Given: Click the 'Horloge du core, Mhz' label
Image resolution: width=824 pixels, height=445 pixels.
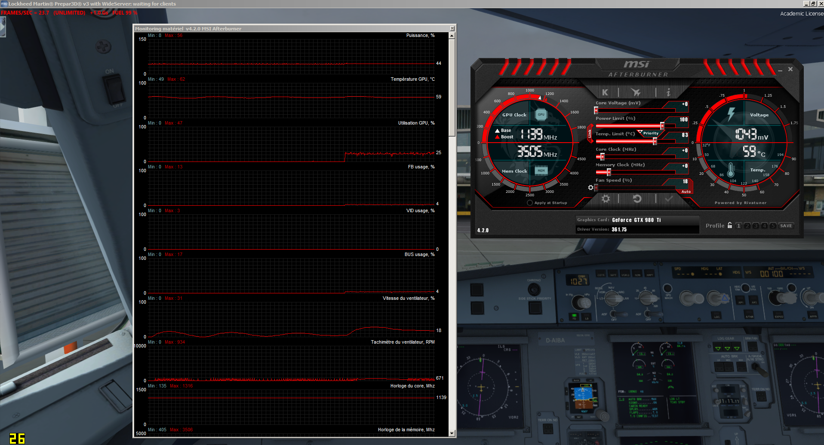Looking at the screenshot, I should point(412,386).
